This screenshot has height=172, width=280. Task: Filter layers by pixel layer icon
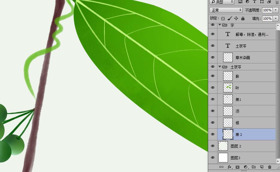click(x=240, y=1)
